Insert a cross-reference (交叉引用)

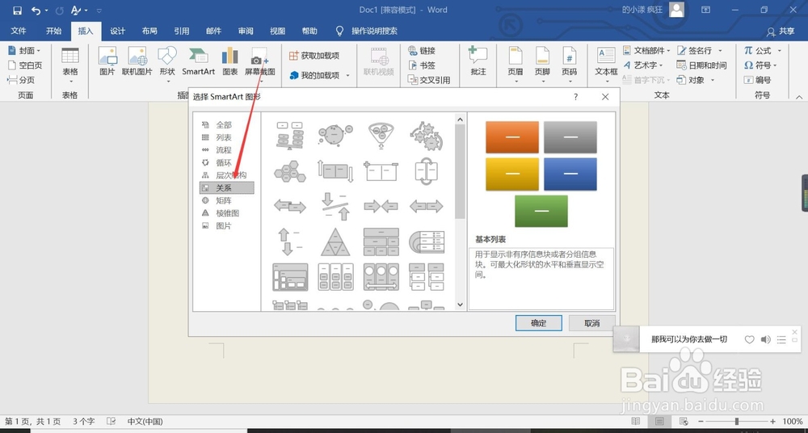coord(429,80)
